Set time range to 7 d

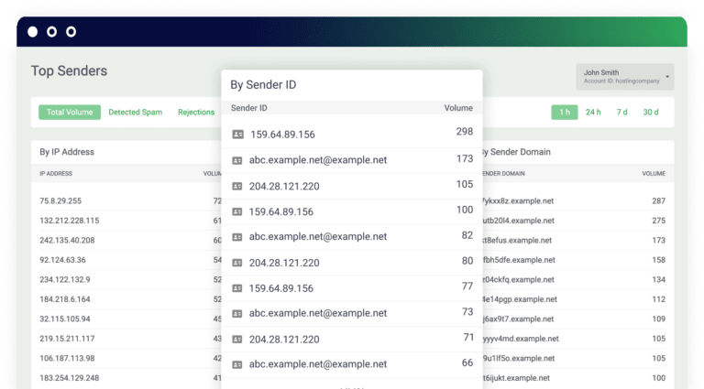pyautogui.click(x=621, y=113)
